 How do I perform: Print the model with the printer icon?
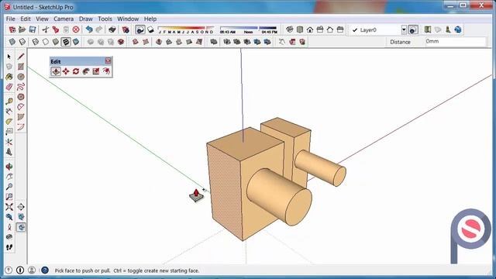tap(112, 29)
